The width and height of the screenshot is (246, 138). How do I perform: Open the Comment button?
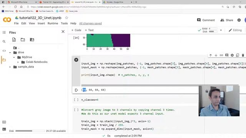click(206, 20)
